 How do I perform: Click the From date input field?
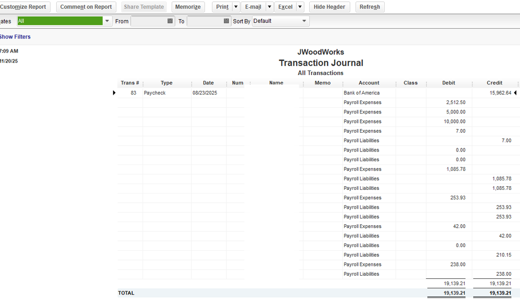click(x=148, y=21)
